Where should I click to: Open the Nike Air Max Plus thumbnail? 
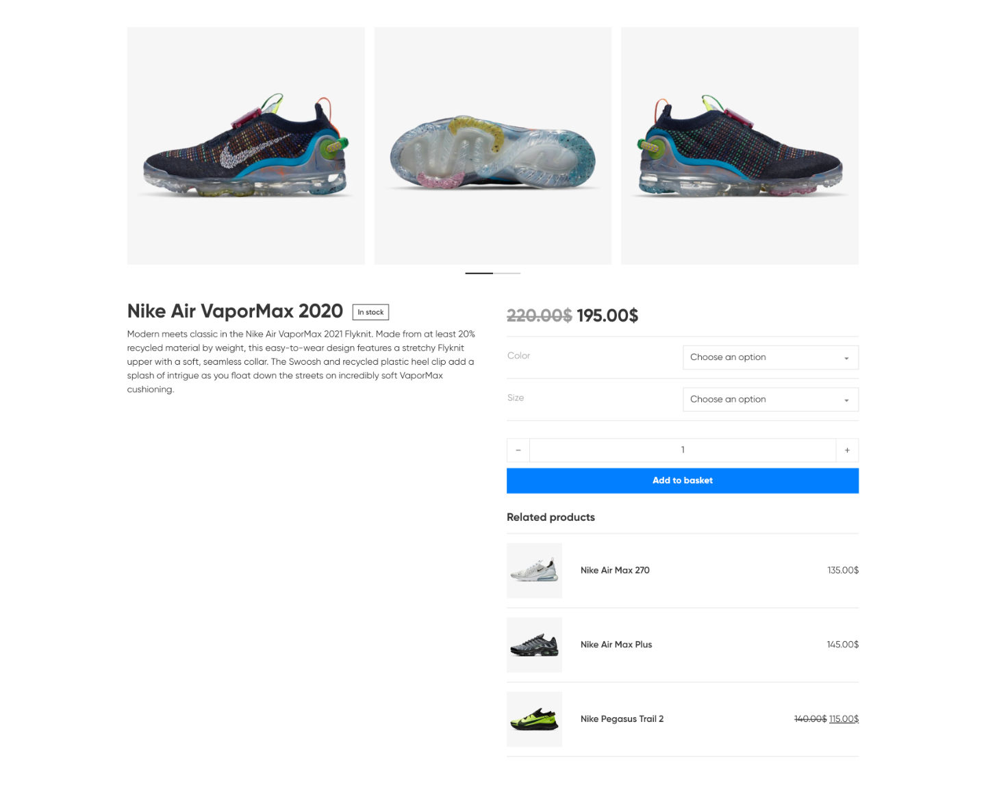(534, 645)
